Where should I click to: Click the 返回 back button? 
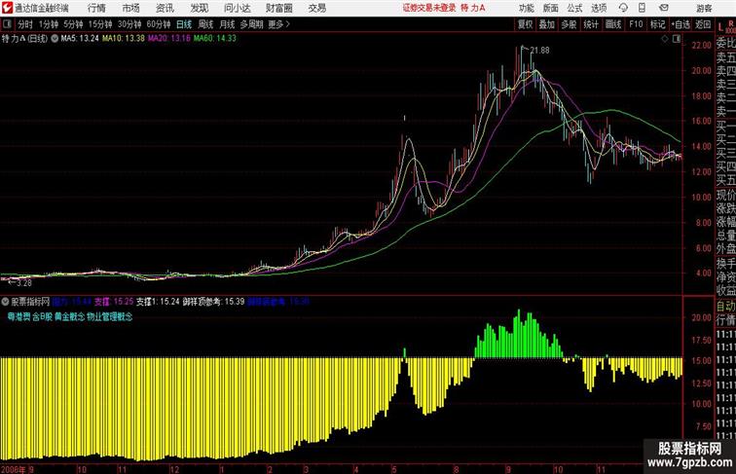703,24
